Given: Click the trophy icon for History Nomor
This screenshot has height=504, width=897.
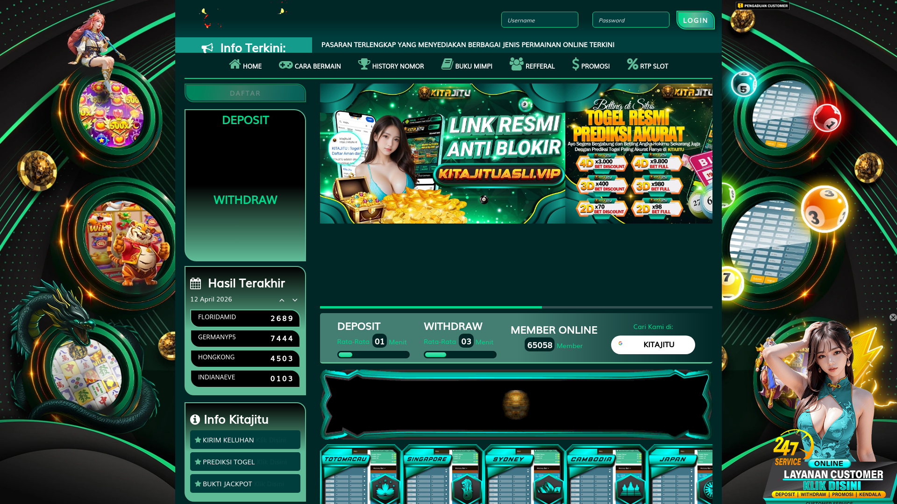Looking at the screenshot, I should (364, 64).
